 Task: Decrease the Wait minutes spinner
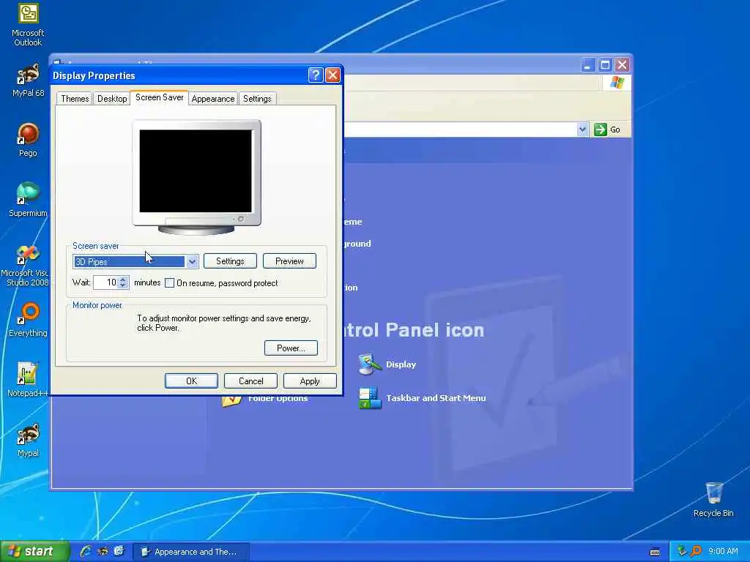(x=123, y=285)
